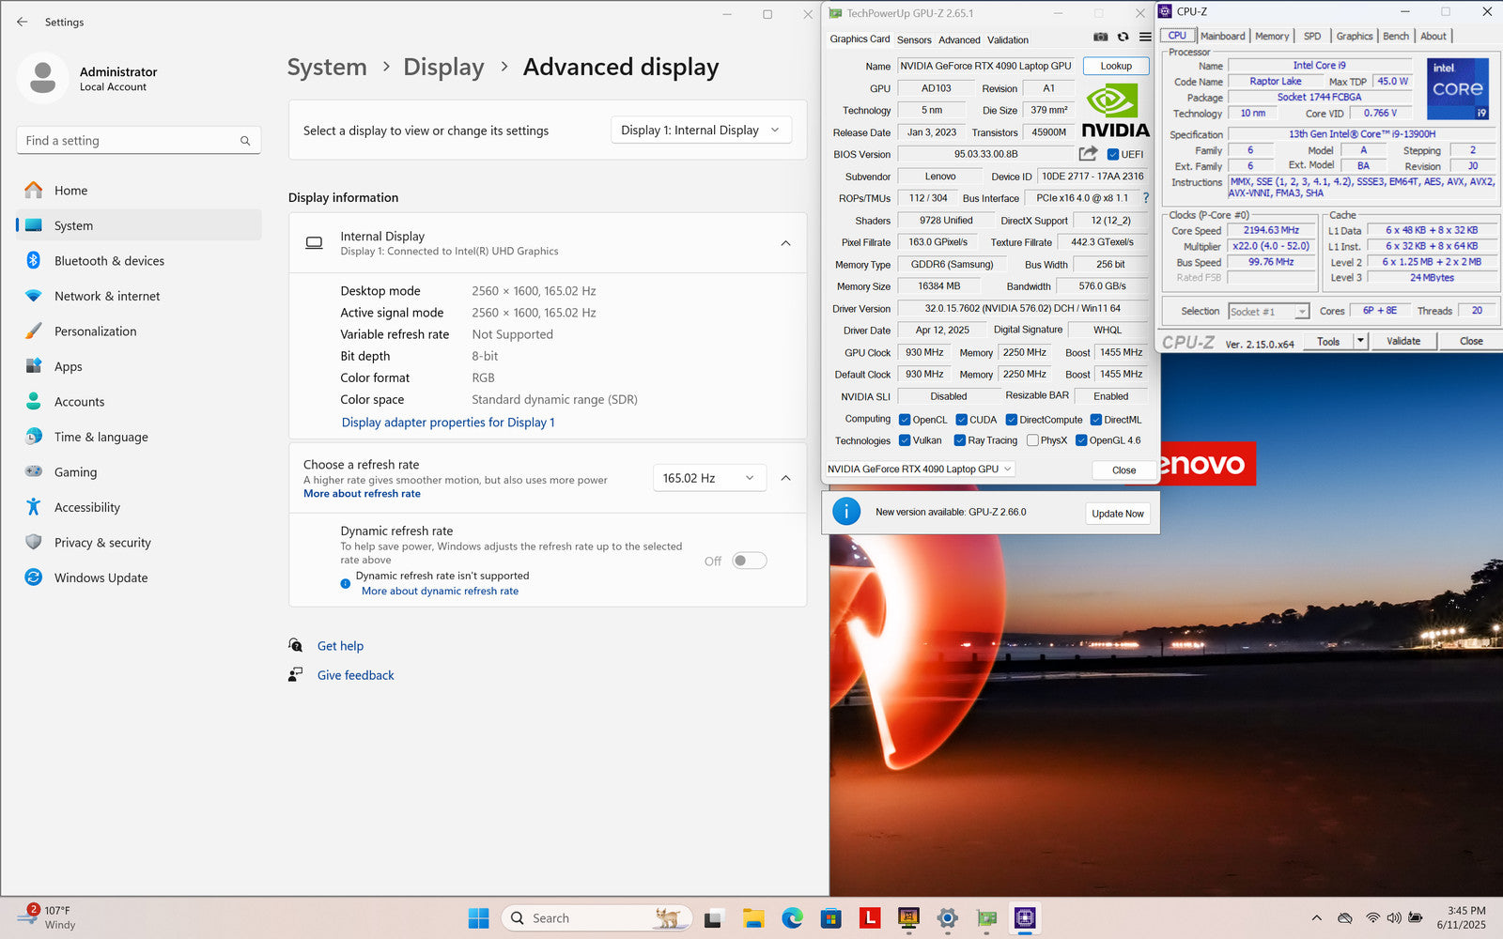
Task: Click the Lookup button in GPU-Z
Action: click(x=1115, y=66)
